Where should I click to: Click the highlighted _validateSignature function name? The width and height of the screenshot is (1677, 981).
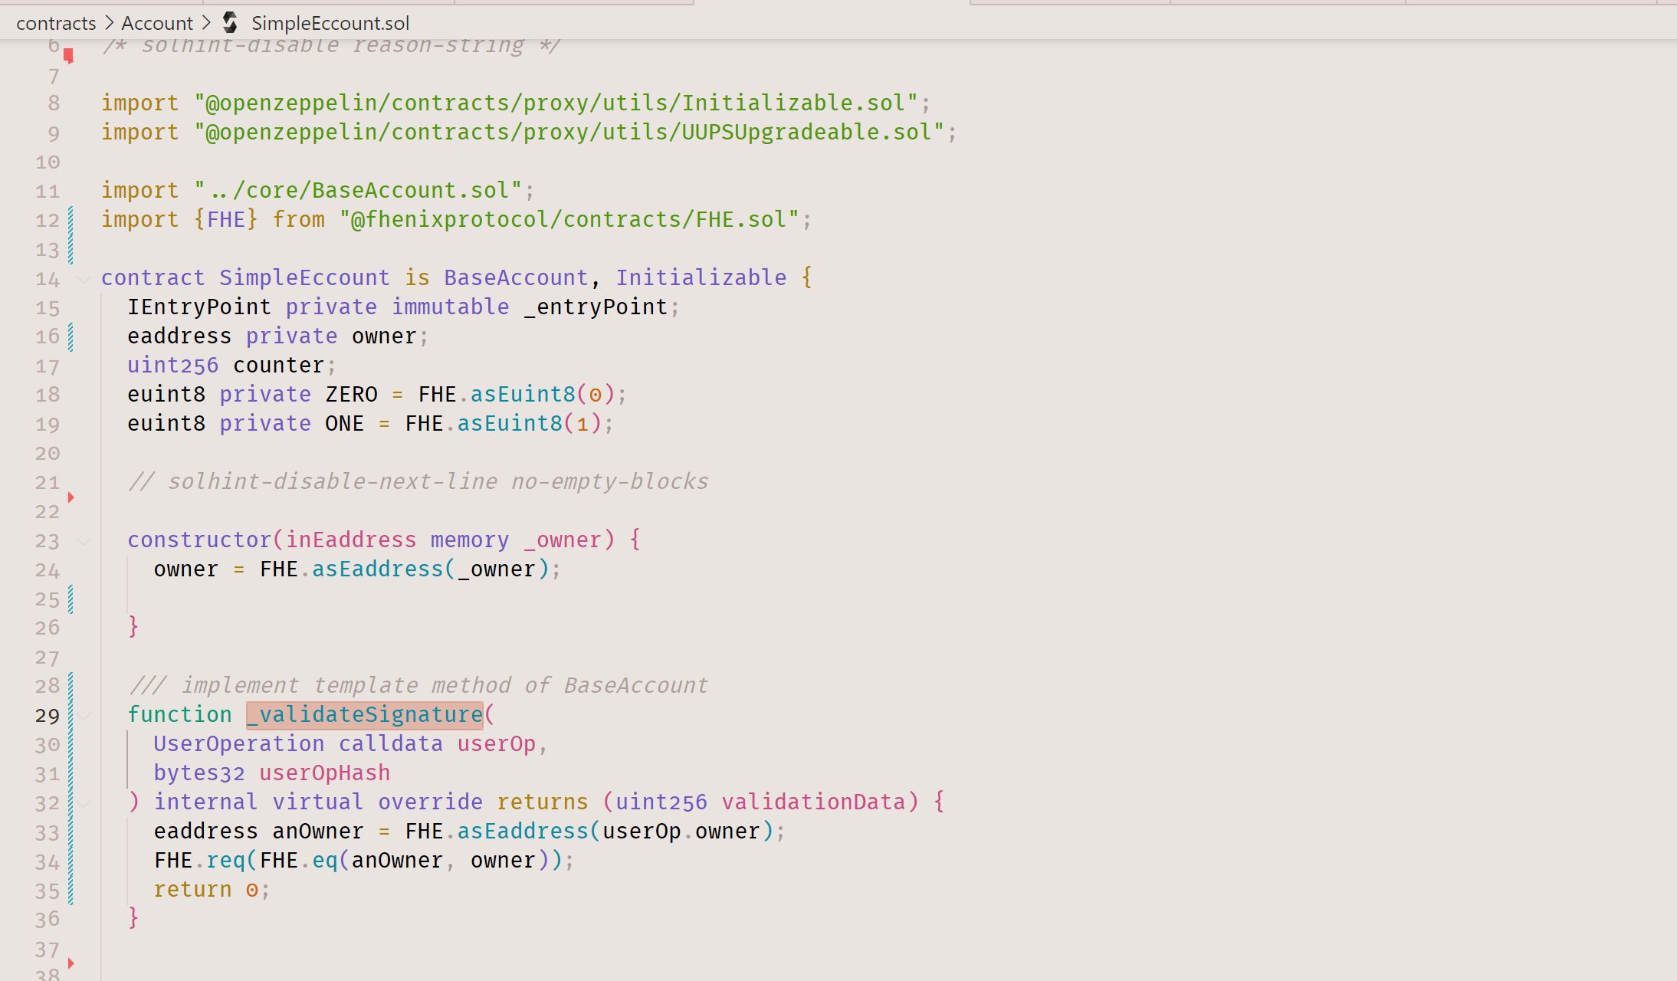point(365,715)
